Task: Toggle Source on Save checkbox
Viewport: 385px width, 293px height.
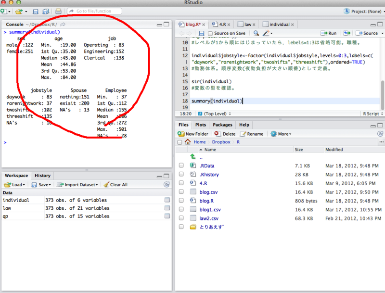Action: 210,33
